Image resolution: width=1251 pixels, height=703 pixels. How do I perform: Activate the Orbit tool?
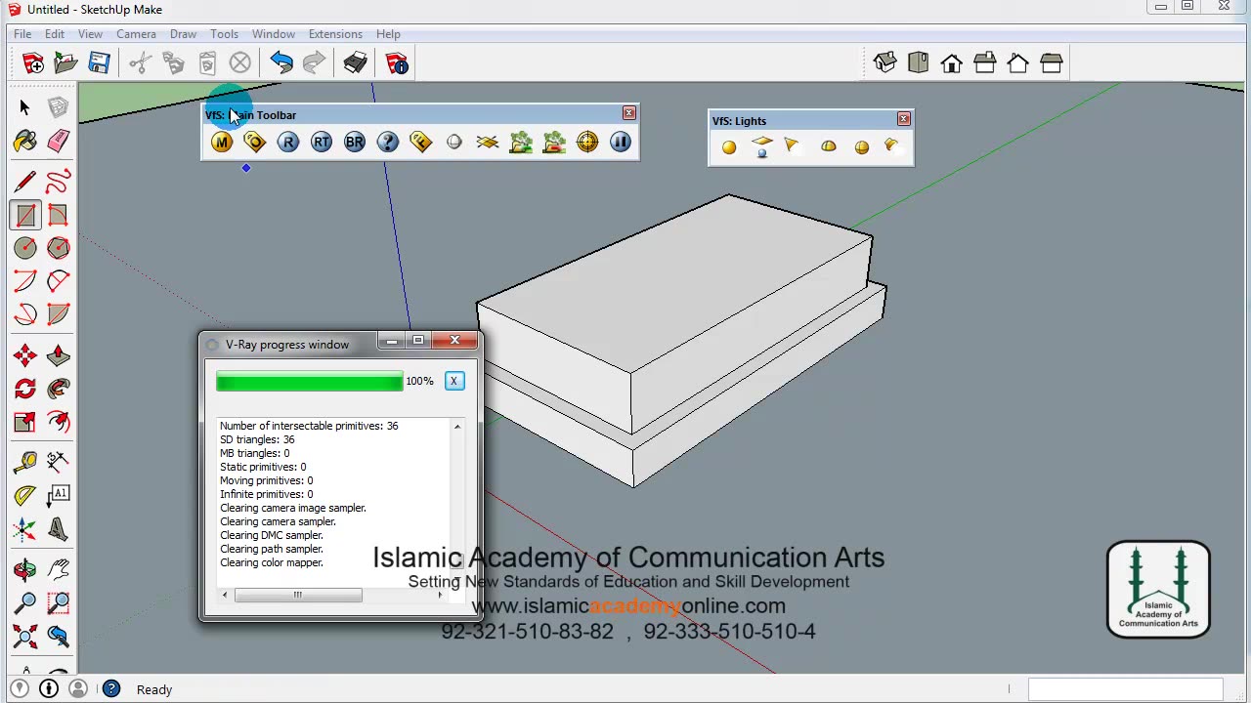[x=25, y=569]
